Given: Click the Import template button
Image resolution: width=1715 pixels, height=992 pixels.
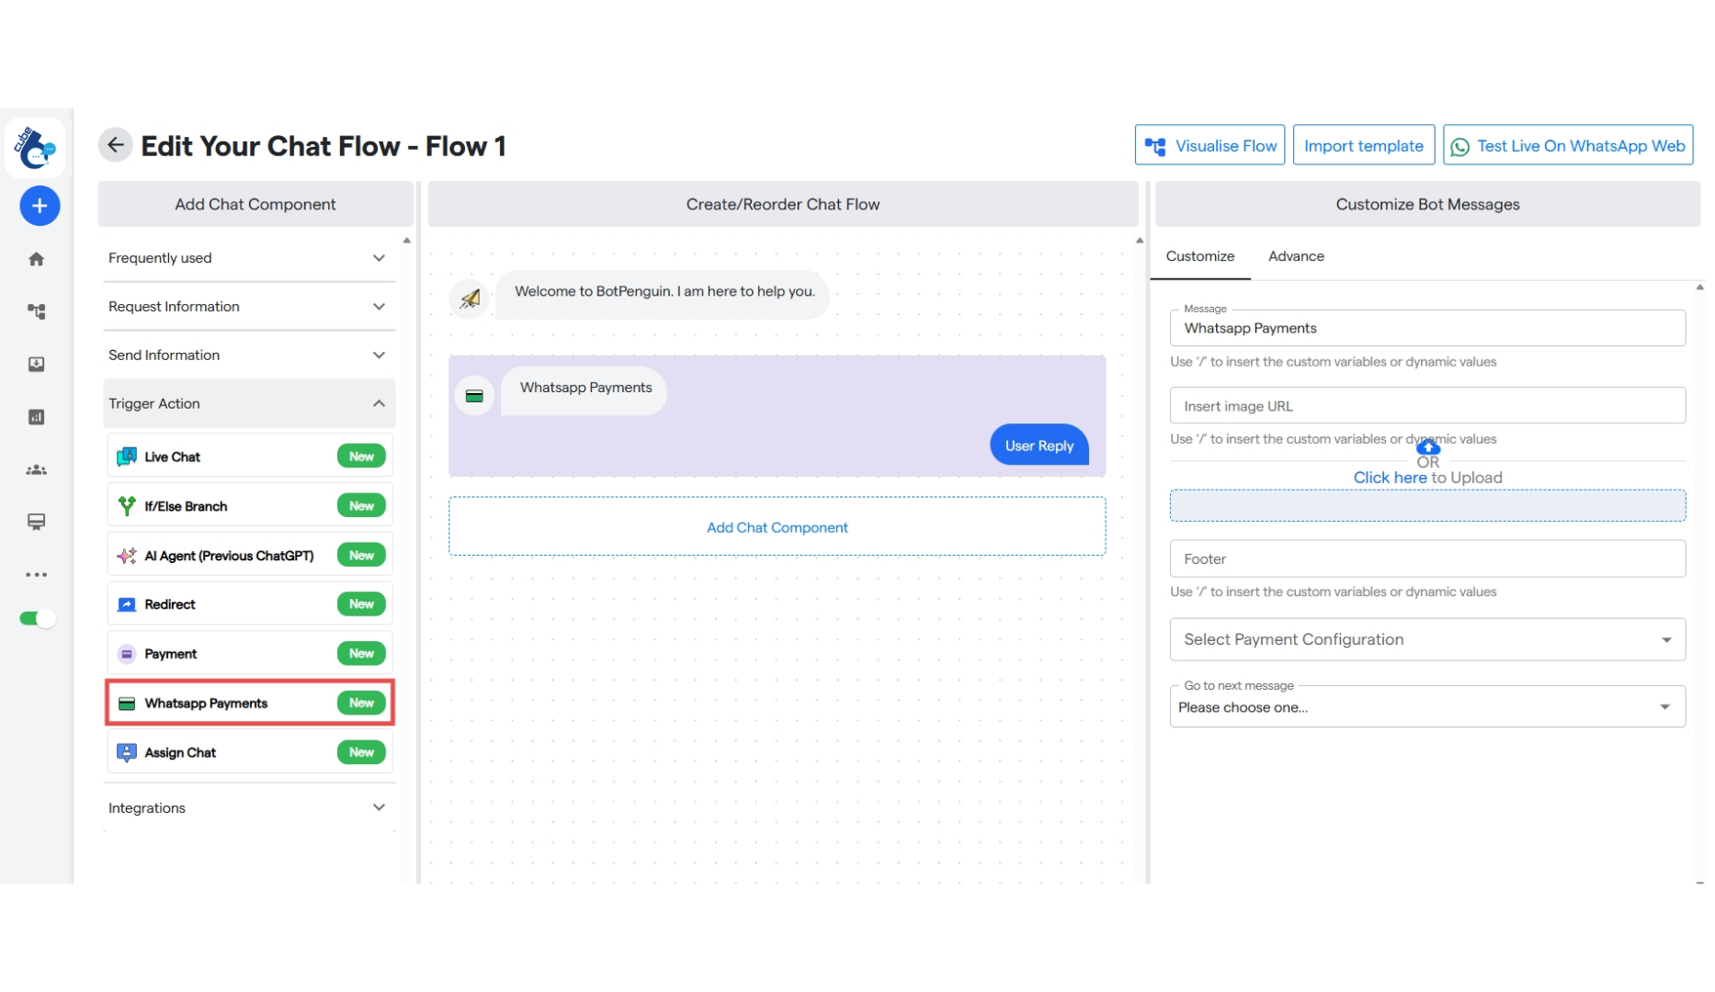Looking at the screenshot, I should point(1364,145).
